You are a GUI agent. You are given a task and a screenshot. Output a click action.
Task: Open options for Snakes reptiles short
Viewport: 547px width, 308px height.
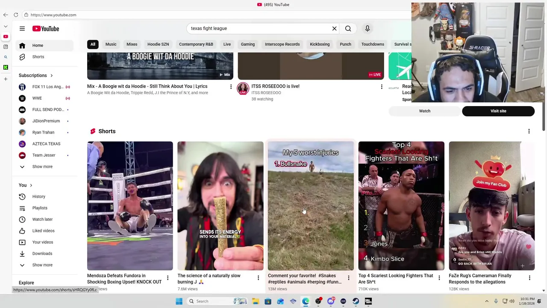coord(348,278)
